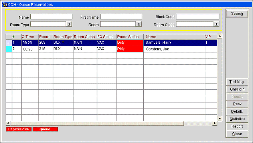
Task: Click the Search button
Action: pos(237,14)
